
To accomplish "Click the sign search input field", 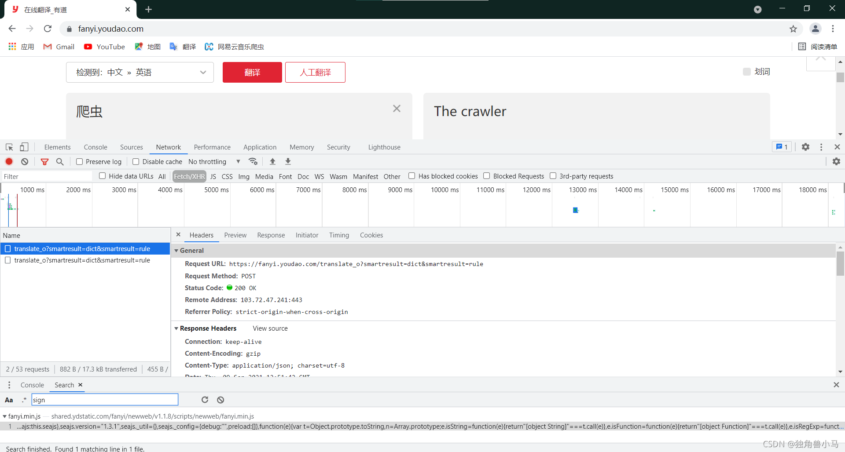I will pyautogui.click(x=105, y=400).
